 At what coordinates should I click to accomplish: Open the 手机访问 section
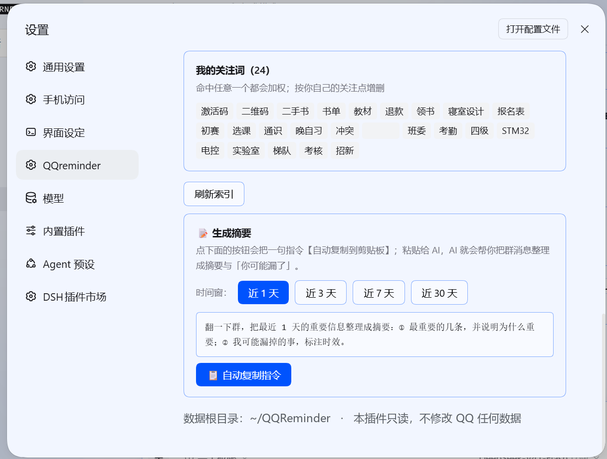tap(77, 100)
